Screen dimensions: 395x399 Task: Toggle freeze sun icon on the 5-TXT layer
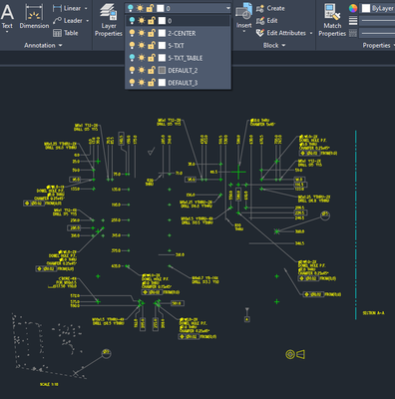click(142, 46)
